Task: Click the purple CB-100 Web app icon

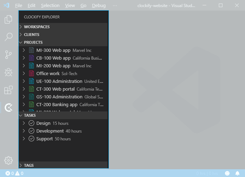Action: 31,58
